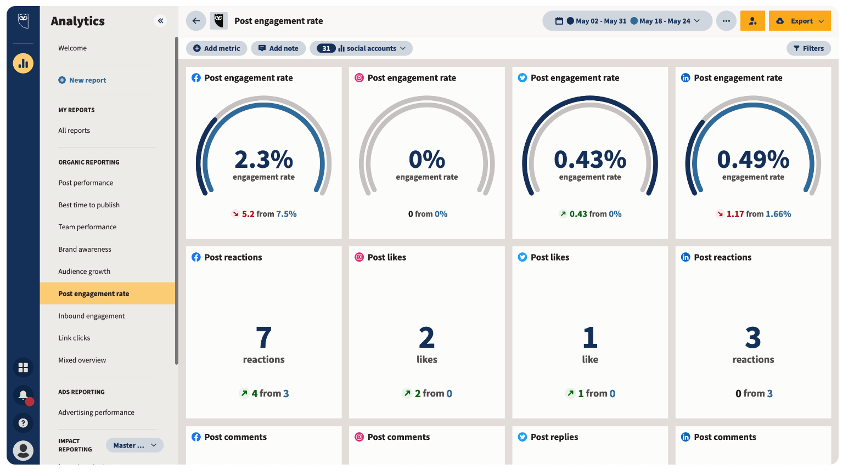Go to Audience growth report
854x475 pixels.
(x=84, y=272)
